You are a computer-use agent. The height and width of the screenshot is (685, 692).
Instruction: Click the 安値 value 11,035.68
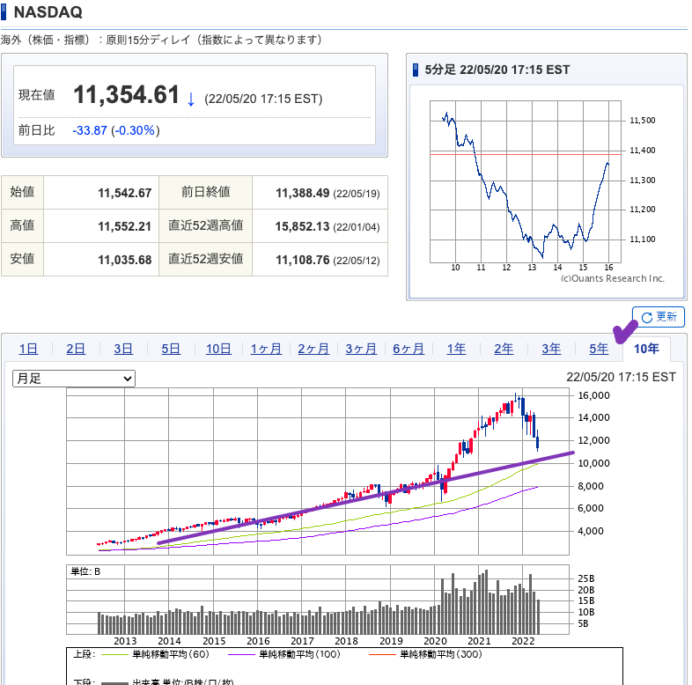(125, 260)
